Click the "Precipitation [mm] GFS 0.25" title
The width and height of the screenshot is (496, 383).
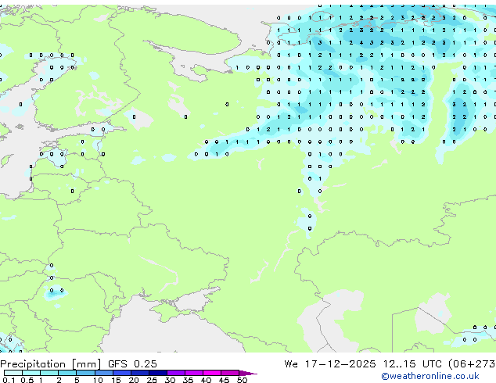78,364
